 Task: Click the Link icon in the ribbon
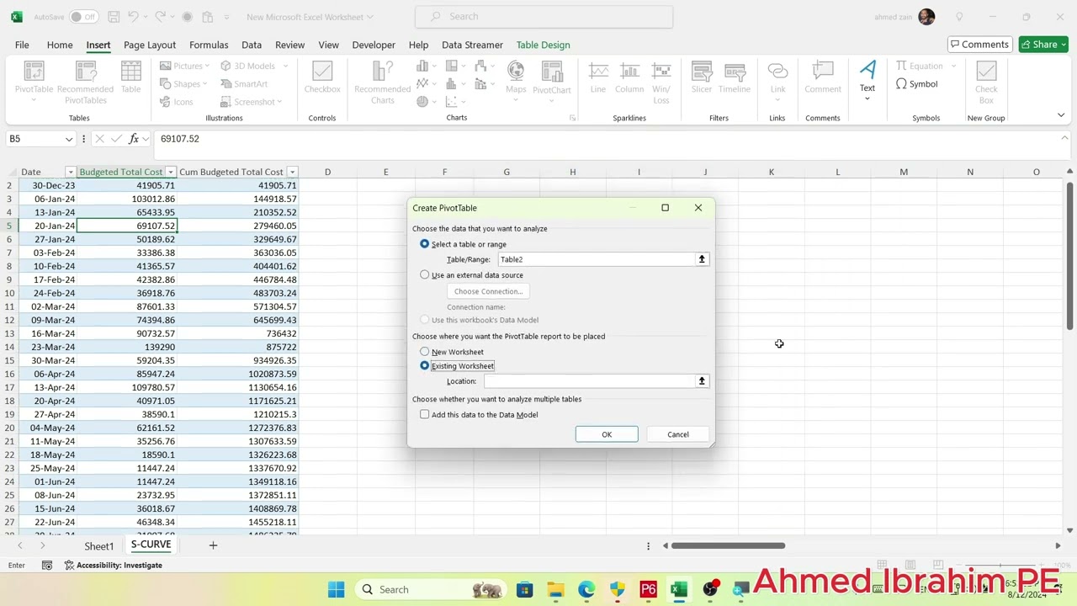pos(777,82)
